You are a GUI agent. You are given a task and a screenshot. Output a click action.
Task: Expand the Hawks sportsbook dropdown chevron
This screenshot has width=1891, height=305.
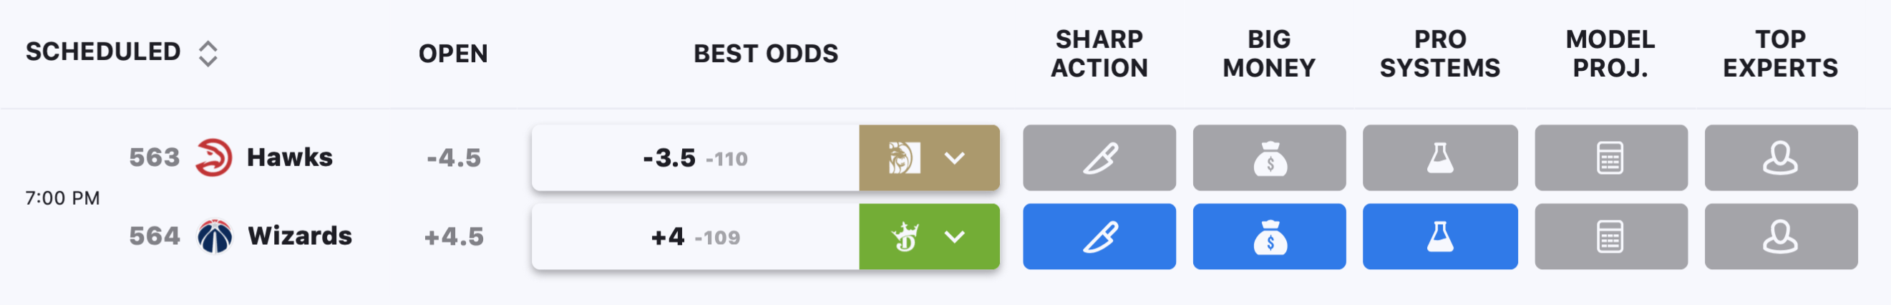[x=954, y=158]
